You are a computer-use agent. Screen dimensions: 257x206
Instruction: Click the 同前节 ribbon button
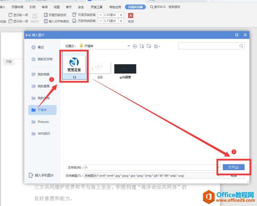34,18
